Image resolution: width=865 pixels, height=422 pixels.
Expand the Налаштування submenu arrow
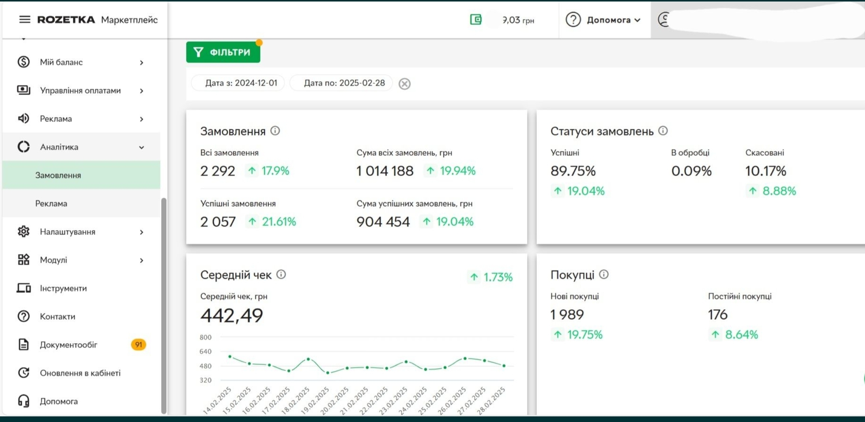click(141, 232)
